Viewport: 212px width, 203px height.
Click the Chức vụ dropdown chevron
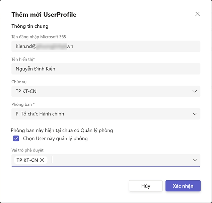click(195, 91)
